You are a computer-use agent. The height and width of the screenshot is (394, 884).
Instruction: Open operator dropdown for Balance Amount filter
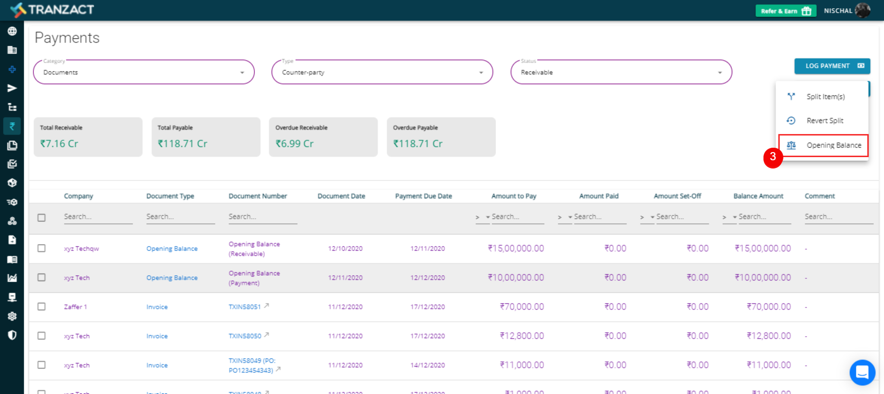(x=729, y=217)
